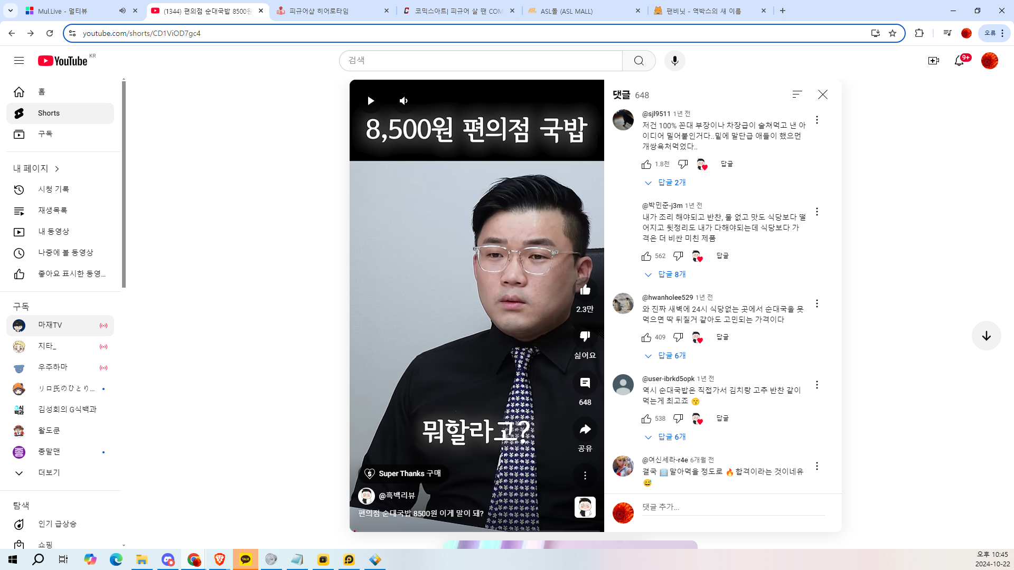Sort comments with the sort icon
The height and width of the screenshot is (570, 1014).
(x=797, y=94)
